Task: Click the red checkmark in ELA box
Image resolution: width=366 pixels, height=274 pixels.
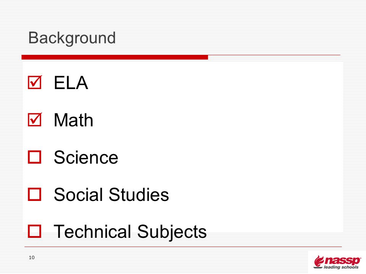Action: tap(35, 81)
